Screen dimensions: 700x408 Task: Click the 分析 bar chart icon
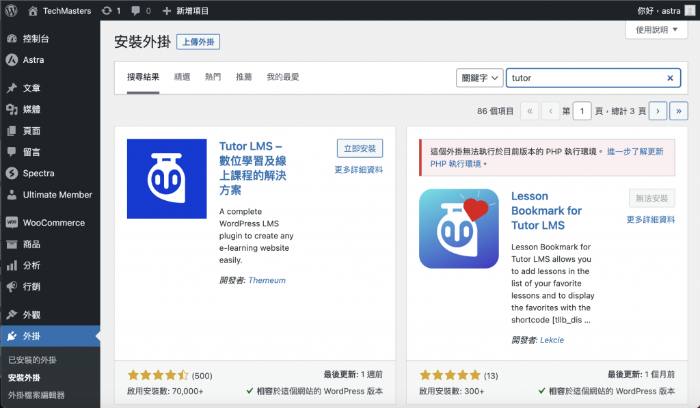pos(12,266)
